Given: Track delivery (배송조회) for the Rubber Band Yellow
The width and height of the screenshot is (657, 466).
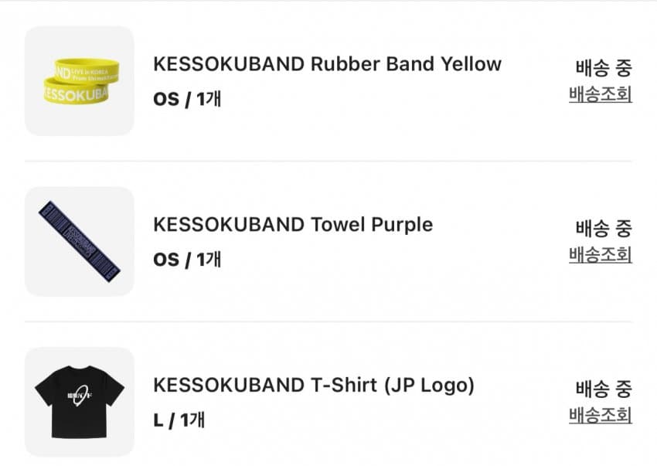Looking at the screenshot, I should pos(600,94).
